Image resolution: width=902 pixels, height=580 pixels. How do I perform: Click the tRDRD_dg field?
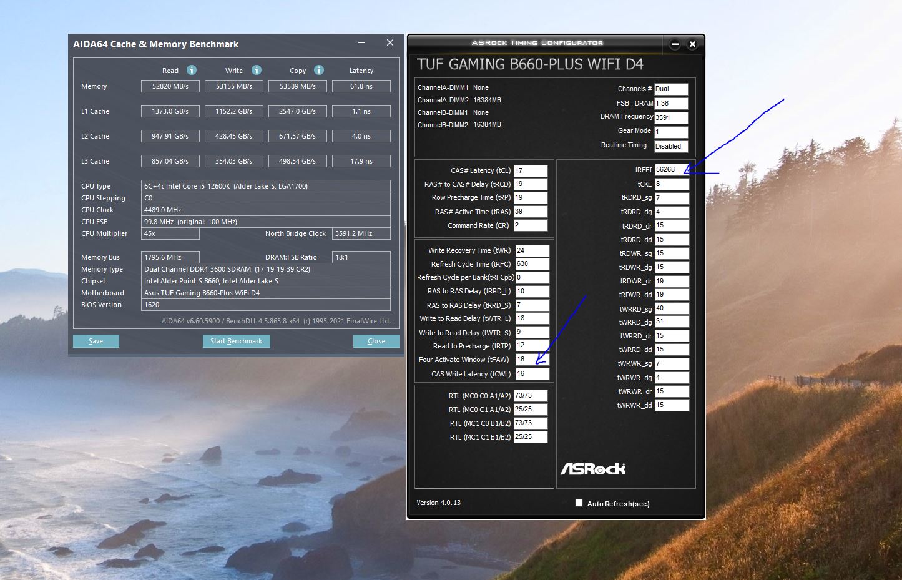click(x=672, y=212)
